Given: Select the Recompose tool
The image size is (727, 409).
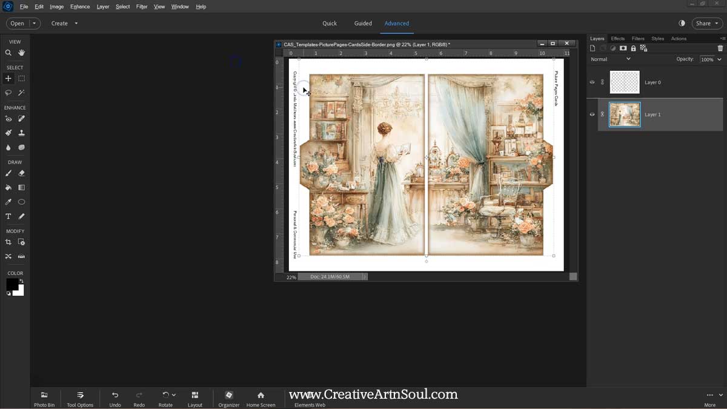Looking at the screenshot, I should [22, 242].
